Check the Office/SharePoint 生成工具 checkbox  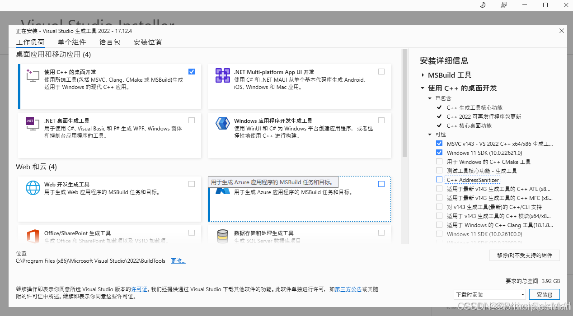tap(192, 232)
